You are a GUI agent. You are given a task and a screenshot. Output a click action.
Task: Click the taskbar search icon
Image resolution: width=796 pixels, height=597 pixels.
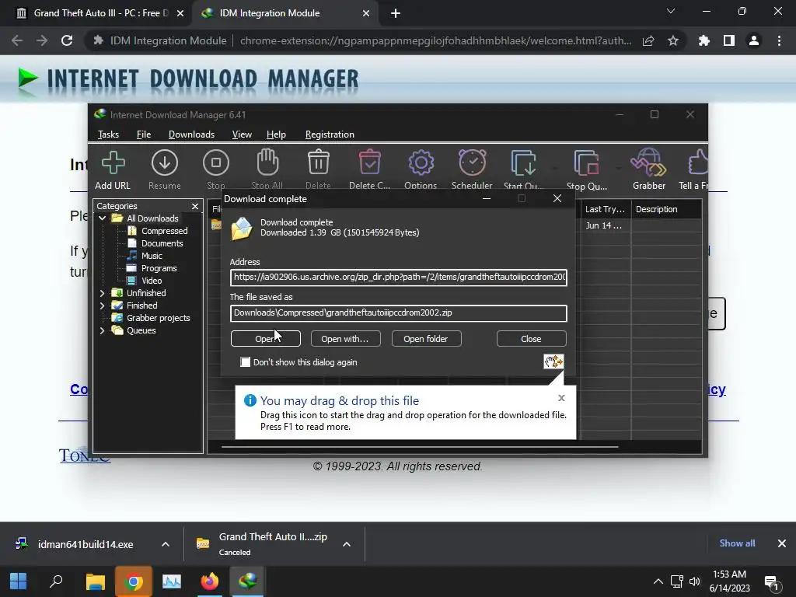coord(56,581)
